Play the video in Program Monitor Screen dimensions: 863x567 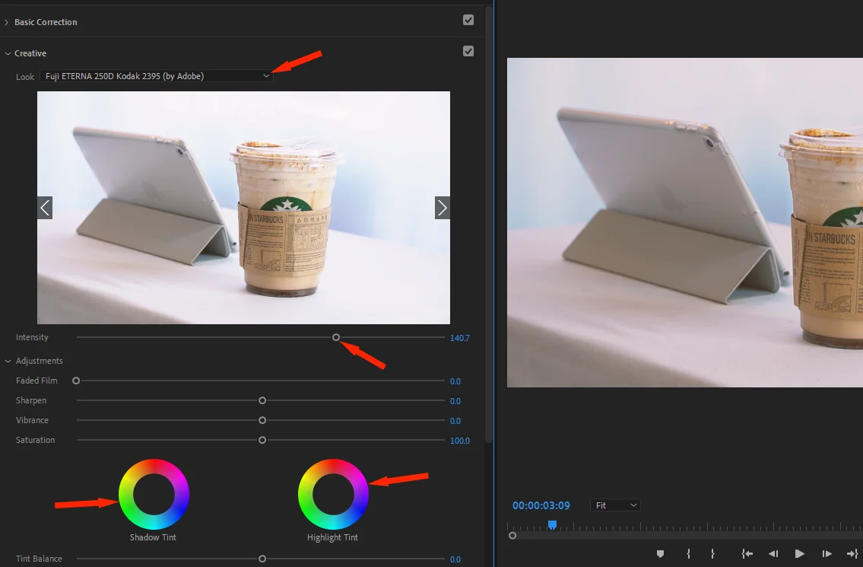coord(800,554)
